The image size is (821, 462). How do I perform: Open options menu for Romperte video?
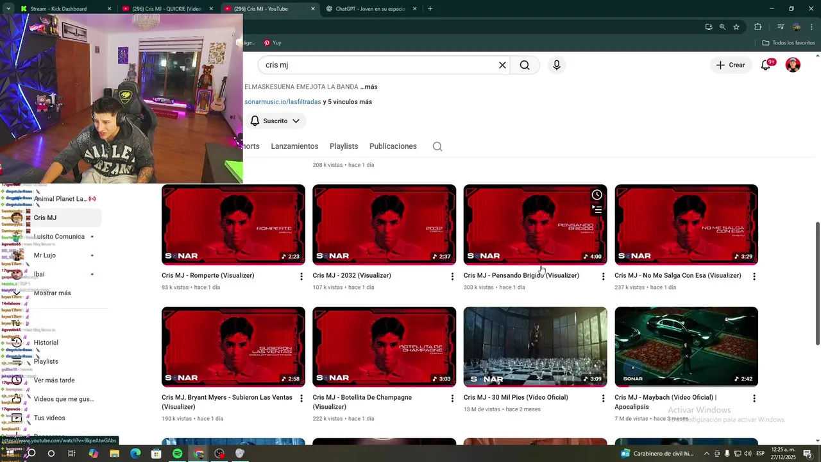(x=301, y=276)
